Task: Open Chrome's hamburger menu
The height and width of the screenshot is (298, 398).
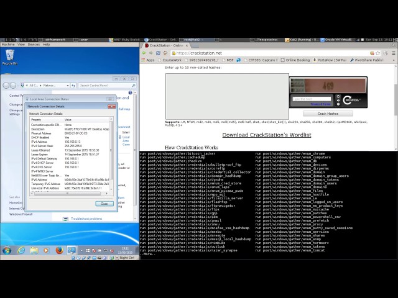Action: coord(394,53)
